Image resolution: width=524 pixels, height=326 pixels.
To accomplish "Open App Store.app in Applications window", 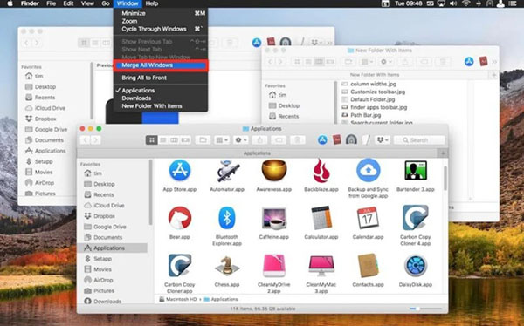I will click(180, 170).
